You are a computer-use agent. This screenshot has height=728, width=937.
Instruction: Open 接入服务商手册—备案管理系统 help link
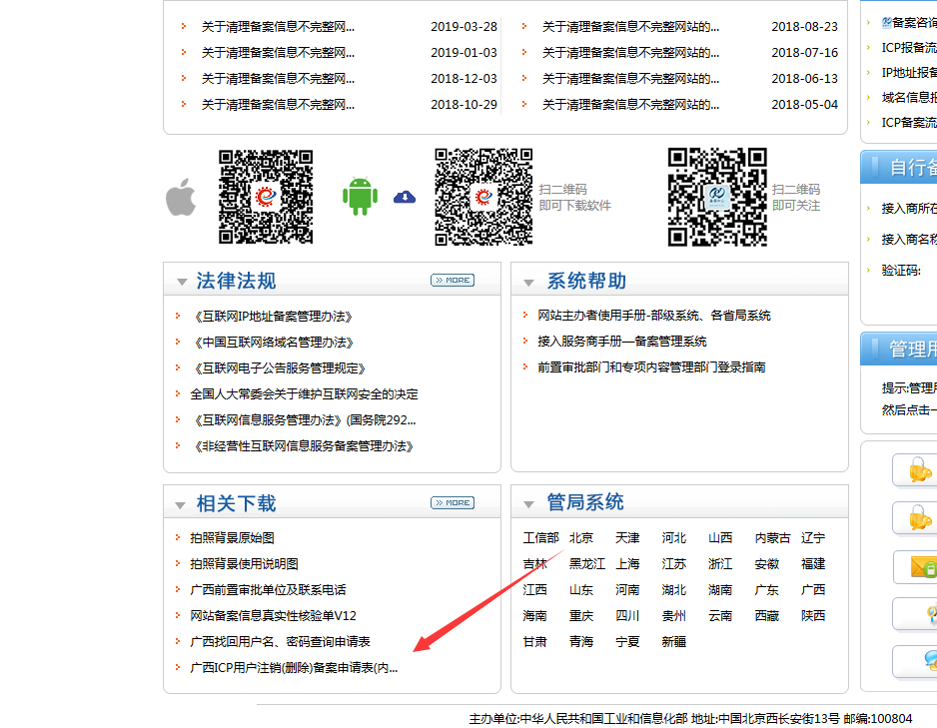coord(621,342)
